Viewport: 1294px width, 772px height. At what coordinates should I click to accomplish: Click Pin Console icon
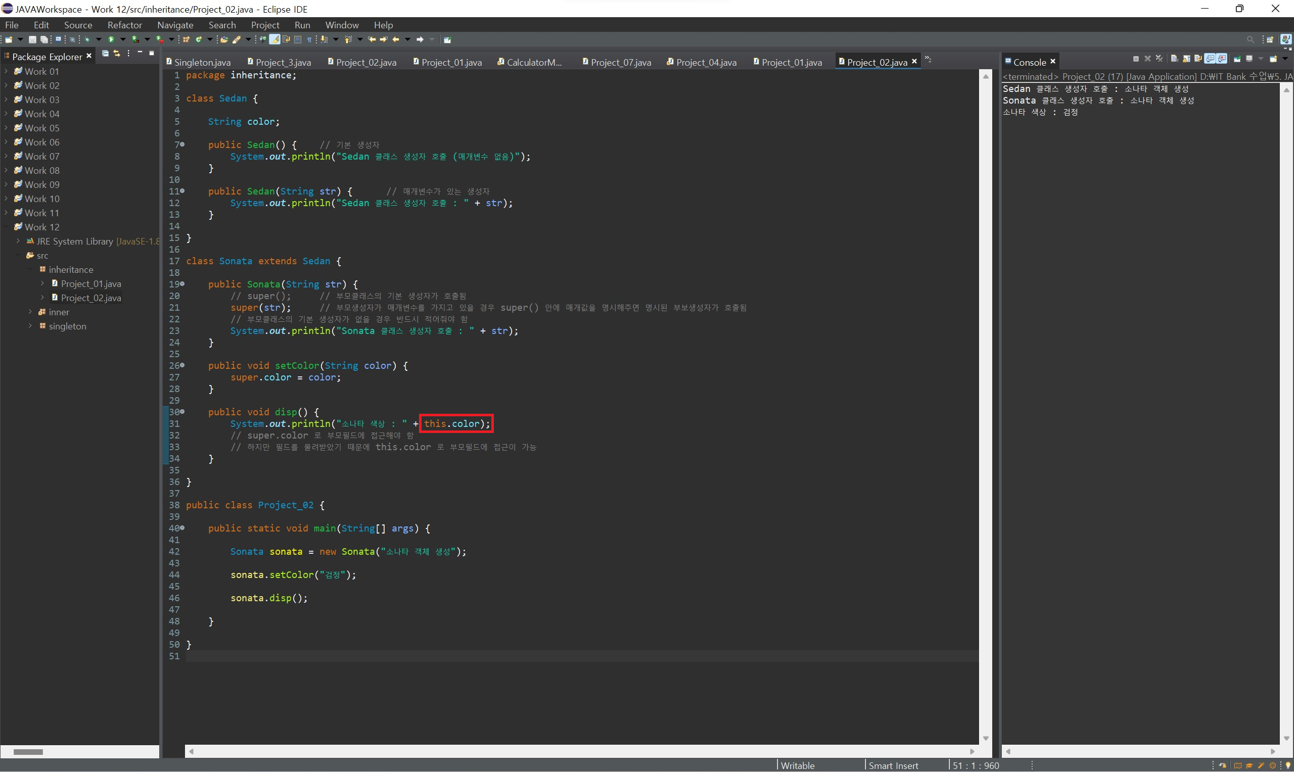pyautogui.click(x=1237, y=59)
